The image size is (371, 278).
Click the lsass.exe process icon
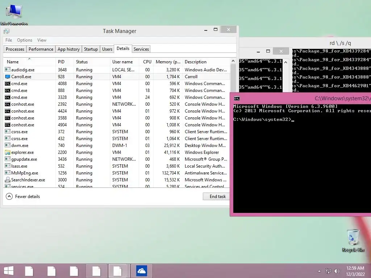click(x=8, y=166)
